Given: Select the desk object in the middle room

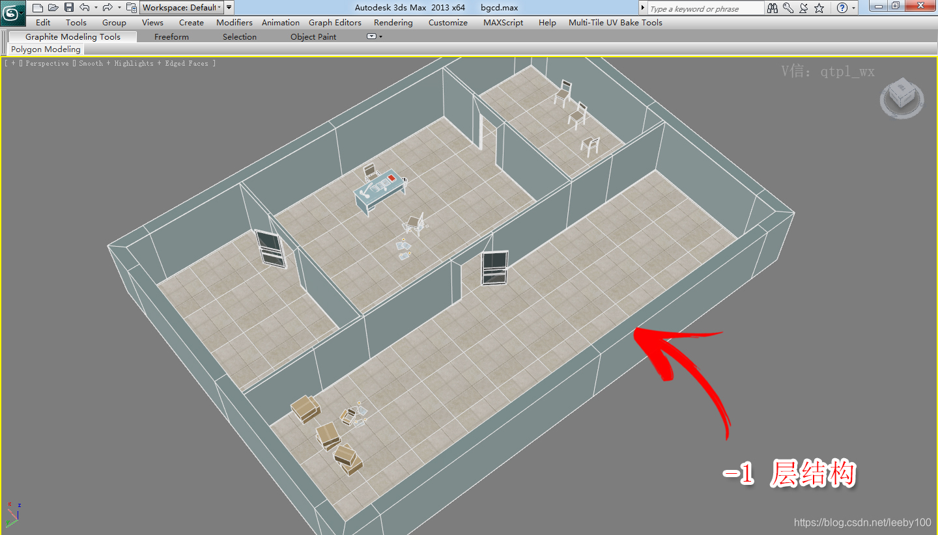Looking at the screenshot, I should (380, 191).
